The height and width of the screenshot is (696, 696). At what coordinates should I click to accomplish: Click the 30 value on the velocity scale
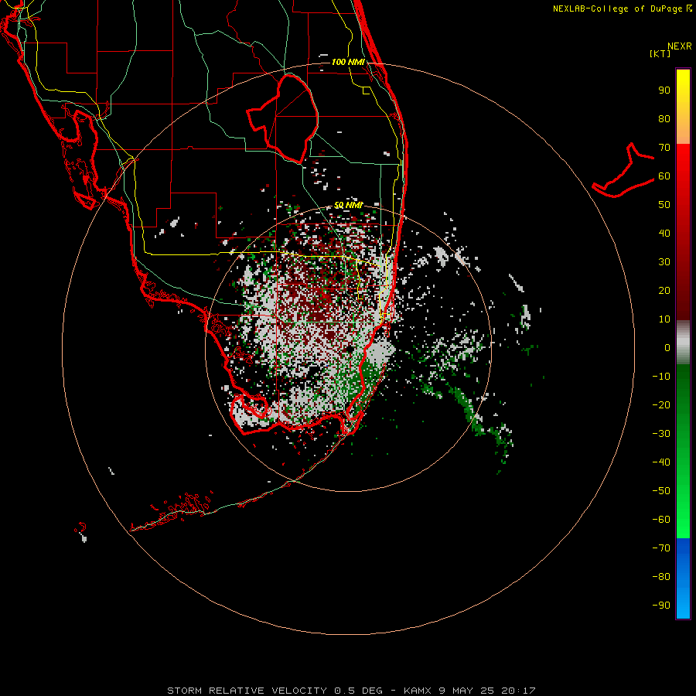[664, 262]
